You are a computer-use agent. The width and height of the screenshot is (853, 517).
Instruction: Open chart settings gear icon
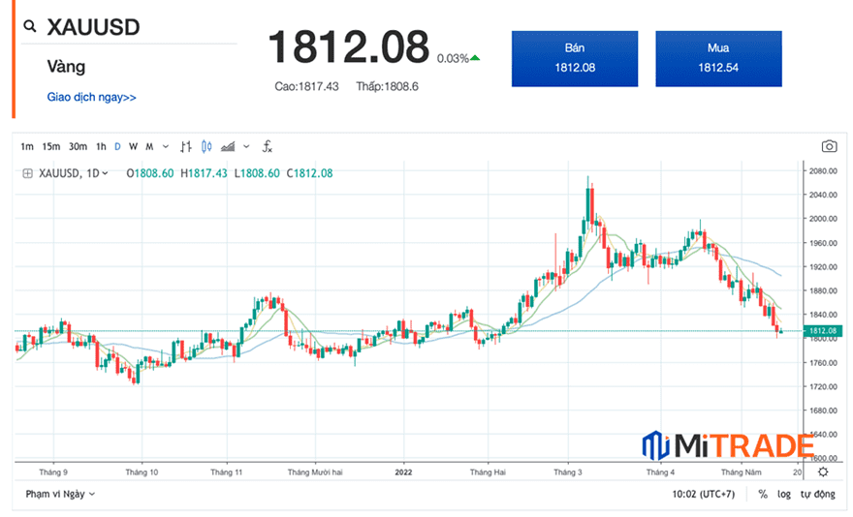tap(823, 471)
